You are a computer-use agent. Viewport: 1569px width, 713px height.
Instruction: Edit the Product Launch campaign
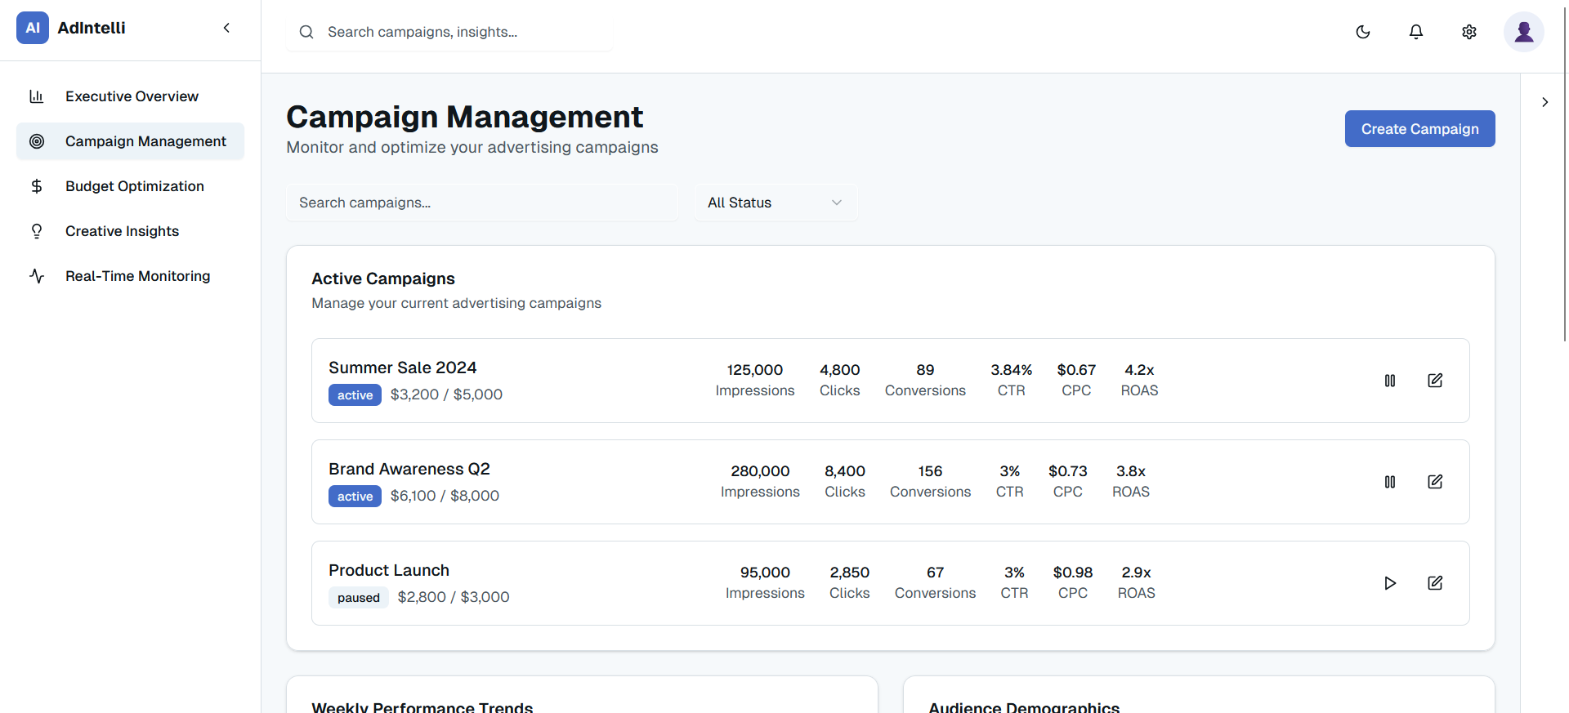click(1435, 583)
